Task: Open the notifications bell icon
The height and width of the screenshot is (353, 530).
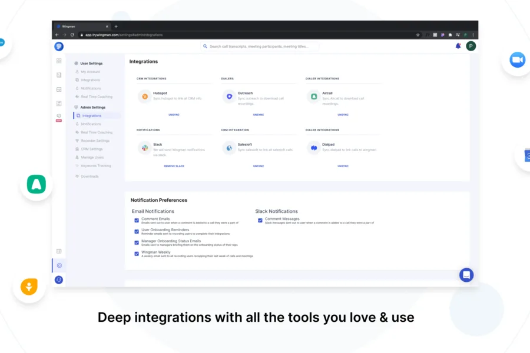Action: [x=458, y=46]
